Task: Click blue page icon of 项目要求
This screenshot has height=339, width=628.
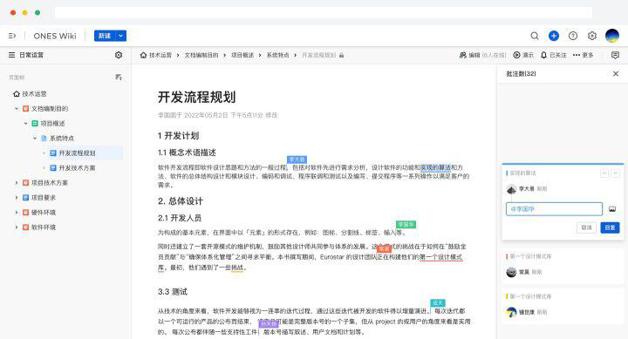Action: pyautogui.click(x=25, y=197)
